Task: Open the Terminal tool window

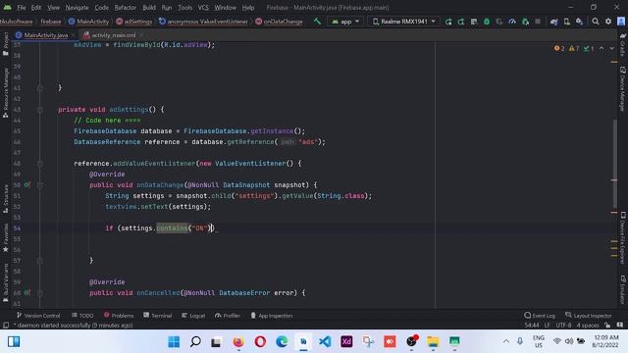Action: pos(157,316)
